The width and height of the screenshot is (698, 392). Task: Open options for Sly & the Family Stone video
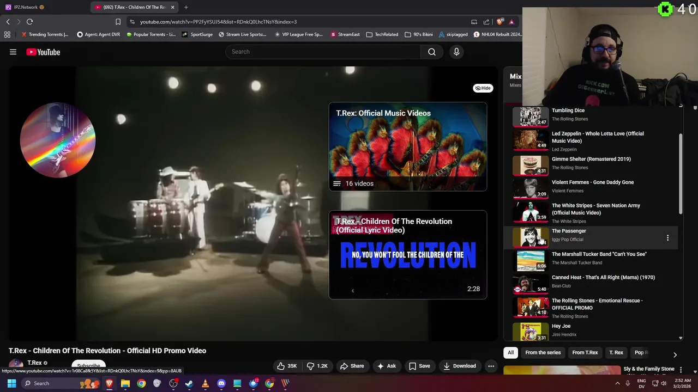coord(681,370)
